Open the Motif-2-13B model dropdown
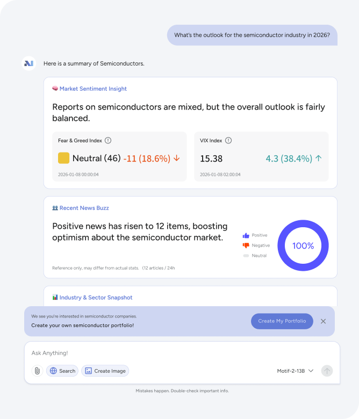The height and width of the screenshot is (419, 359). point(295,371)
